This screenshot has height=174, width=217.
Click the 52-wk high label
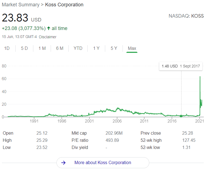151,140
